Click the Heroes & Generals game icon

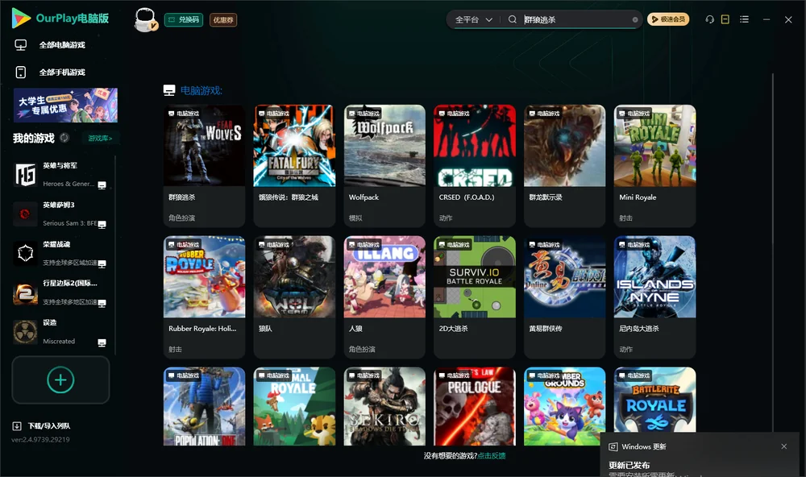(x=25, y=175)
